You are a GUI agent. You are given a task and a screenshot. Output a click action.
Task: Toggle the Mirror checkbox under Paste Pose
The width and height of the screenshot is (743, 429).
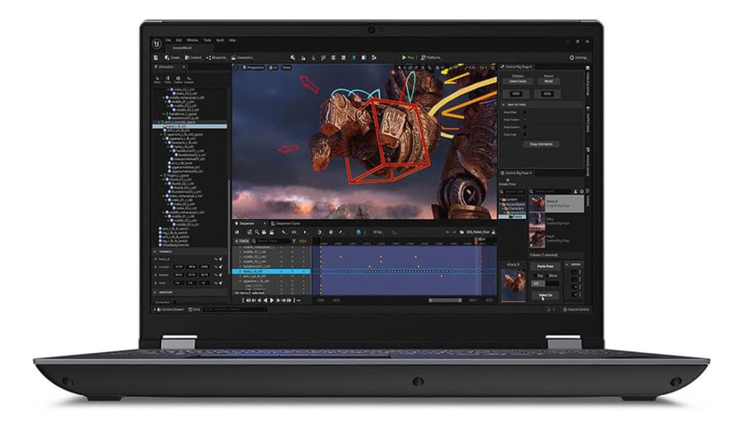point(547,275)
